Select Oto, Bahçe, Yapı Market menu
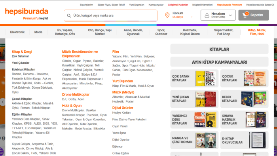 [x=100, y=32]
